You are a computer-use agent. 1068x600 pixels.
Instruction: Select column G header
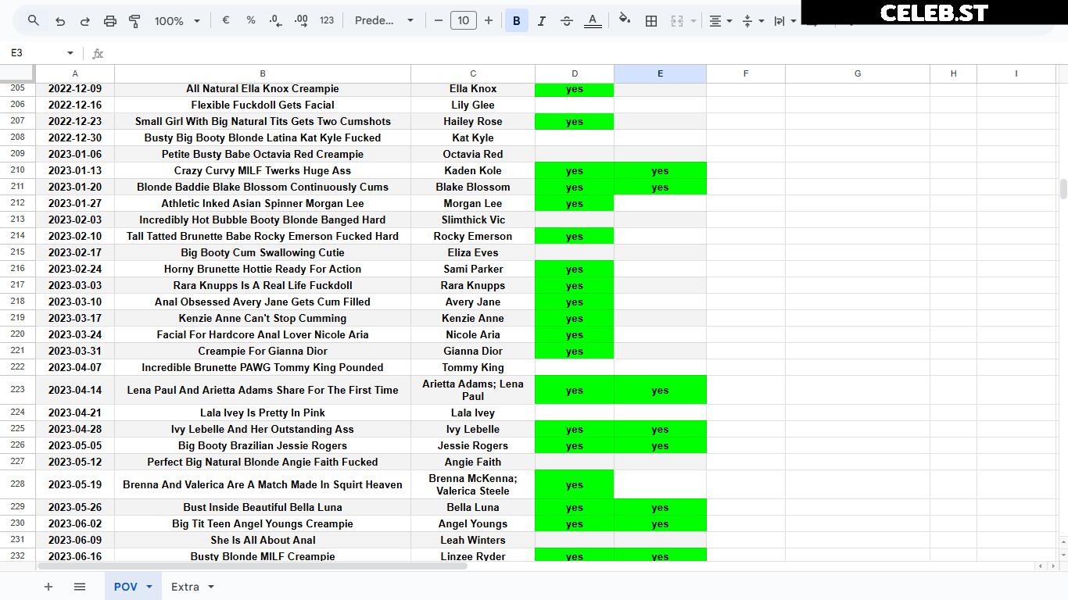858,73
